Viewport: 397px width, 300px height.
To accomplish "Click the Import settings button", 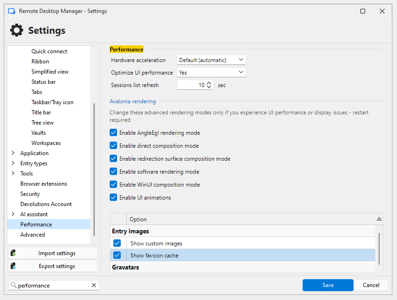I will click(x=53, y=253).
